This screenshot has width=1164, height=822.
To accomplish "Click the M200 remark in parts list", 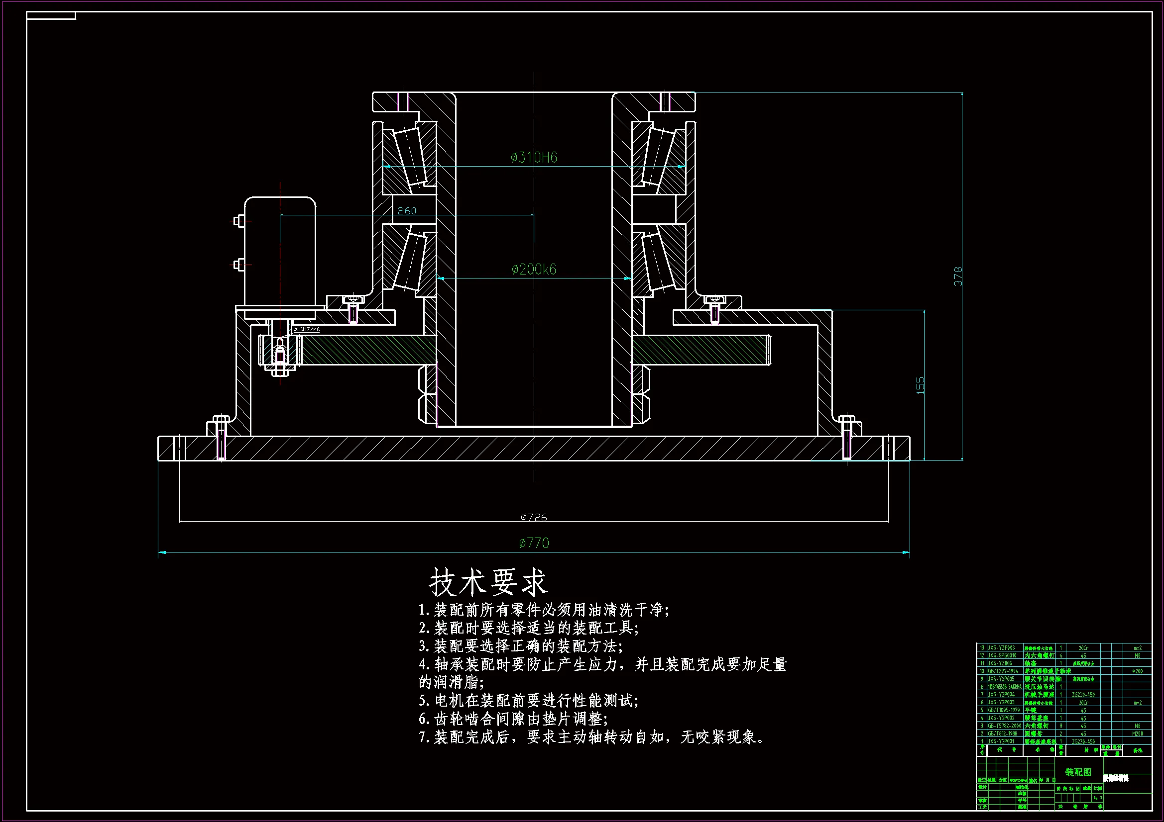I will pos(1137,733).
